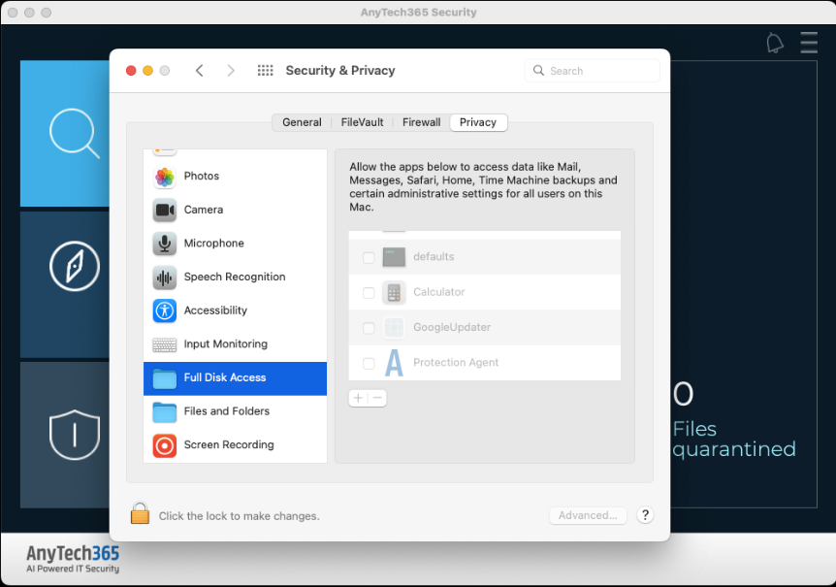The height and width of the screenshot is (587, 836).
Task: Click the Speech Recognition waveform icon
Action: [165, 277]
